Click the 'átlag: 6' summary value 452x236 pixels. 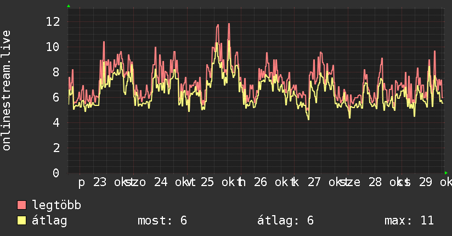click(285, 221)
